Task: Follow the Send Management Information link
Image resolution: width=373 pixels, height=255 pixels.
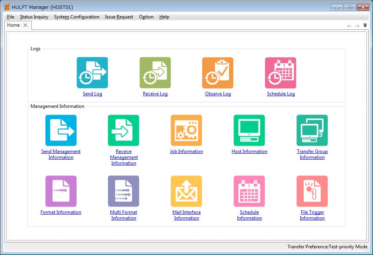Action: tap(61, 154)
